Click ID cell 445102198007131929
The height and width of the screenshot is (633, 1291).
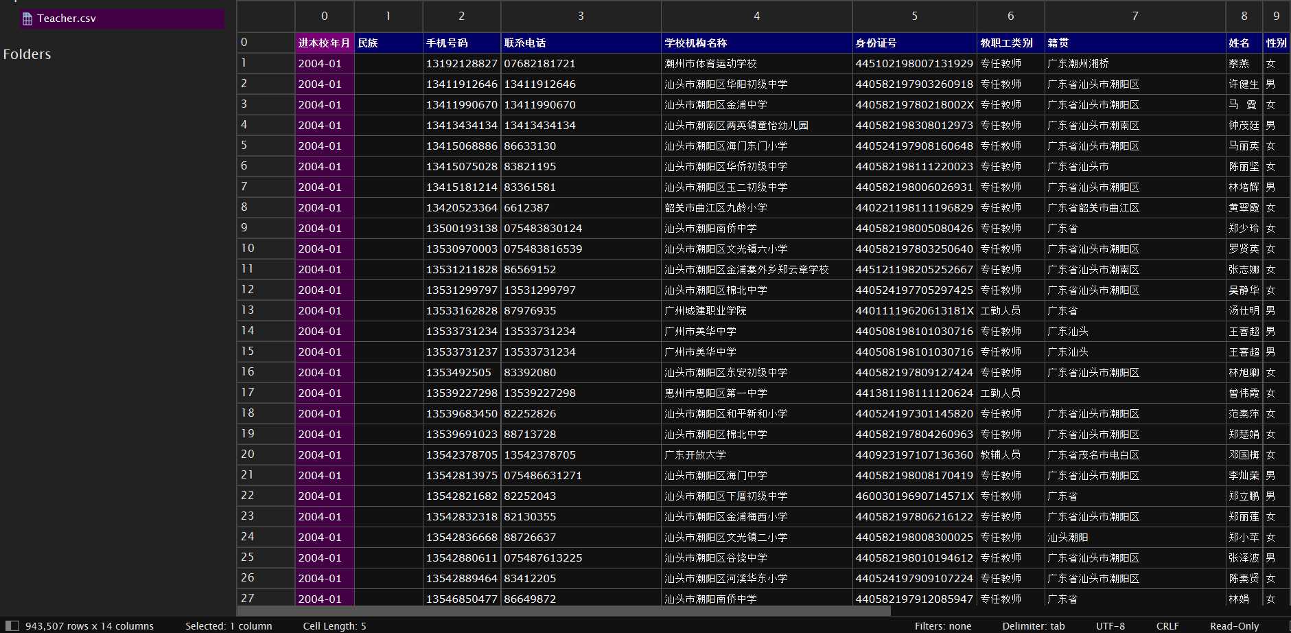coord(914,63)
